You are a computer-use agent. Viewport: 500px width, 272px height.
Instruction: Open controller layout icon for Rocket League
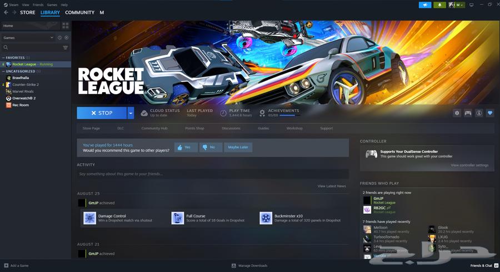[468, 113]
